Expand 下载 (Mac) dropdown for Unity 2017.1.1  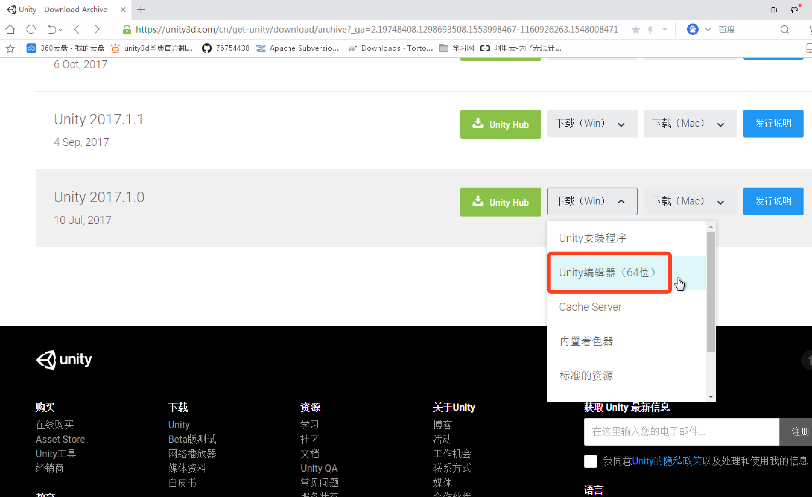point(690,124)
